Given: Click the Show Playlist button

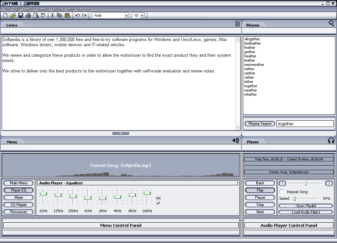Looking at the screenshot, I should click(x=306, y=206).
